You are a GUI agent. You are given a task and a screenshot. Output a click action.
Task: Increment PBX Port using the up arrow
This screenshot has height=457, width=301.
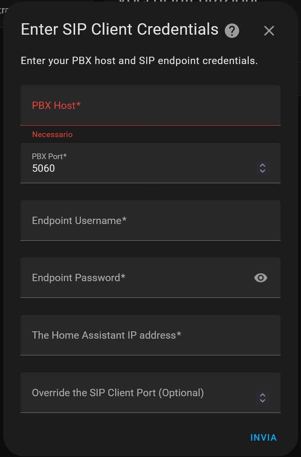tap(262, 166)
